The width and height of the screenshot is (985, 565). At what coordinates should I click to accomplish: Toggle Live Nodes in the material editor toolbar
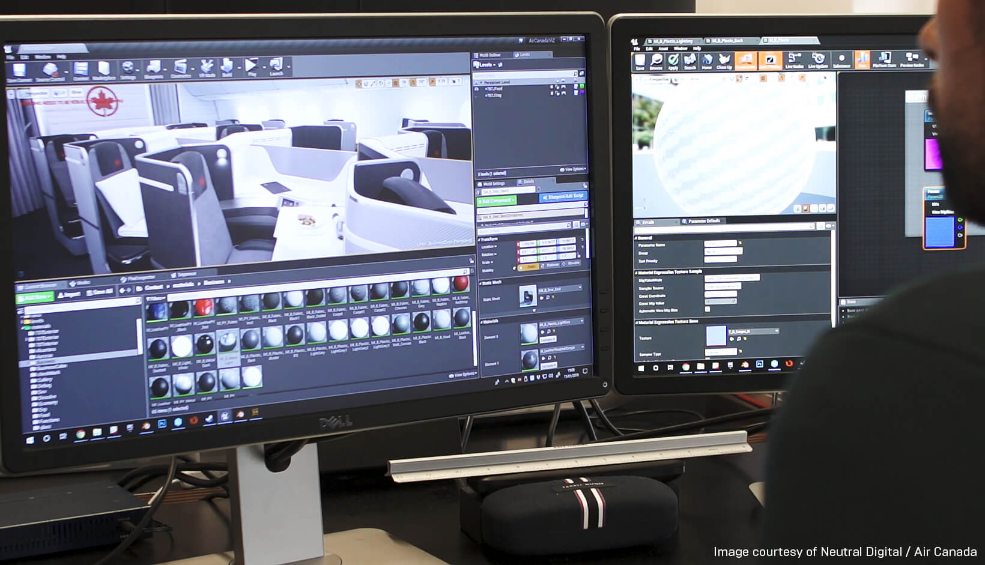794,60
